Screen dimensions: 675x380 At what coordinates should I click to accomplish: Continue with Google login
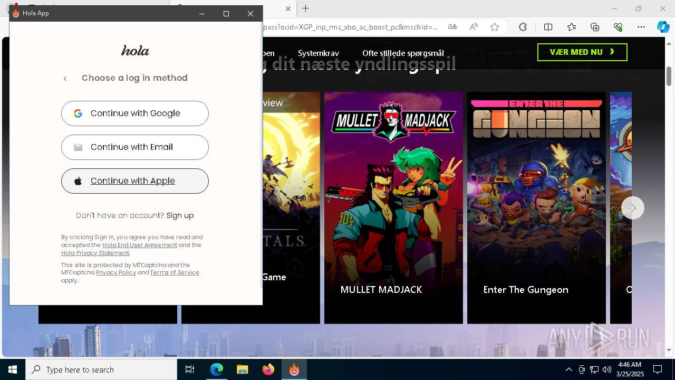[x=135, y=113]
